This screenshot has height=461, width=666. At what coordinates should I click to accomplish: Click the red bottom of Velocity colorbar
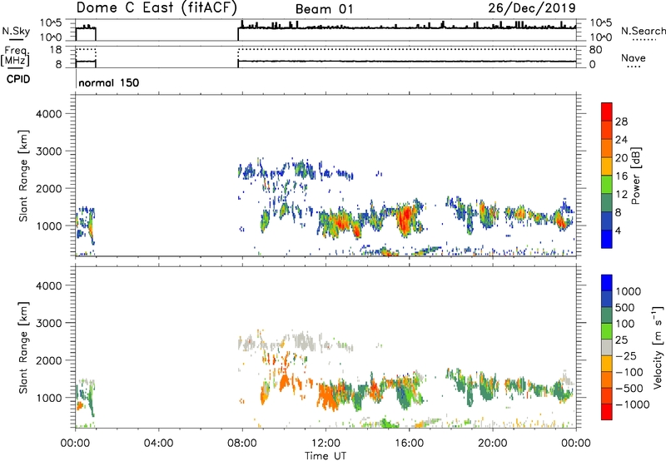[x=607, y=412]
